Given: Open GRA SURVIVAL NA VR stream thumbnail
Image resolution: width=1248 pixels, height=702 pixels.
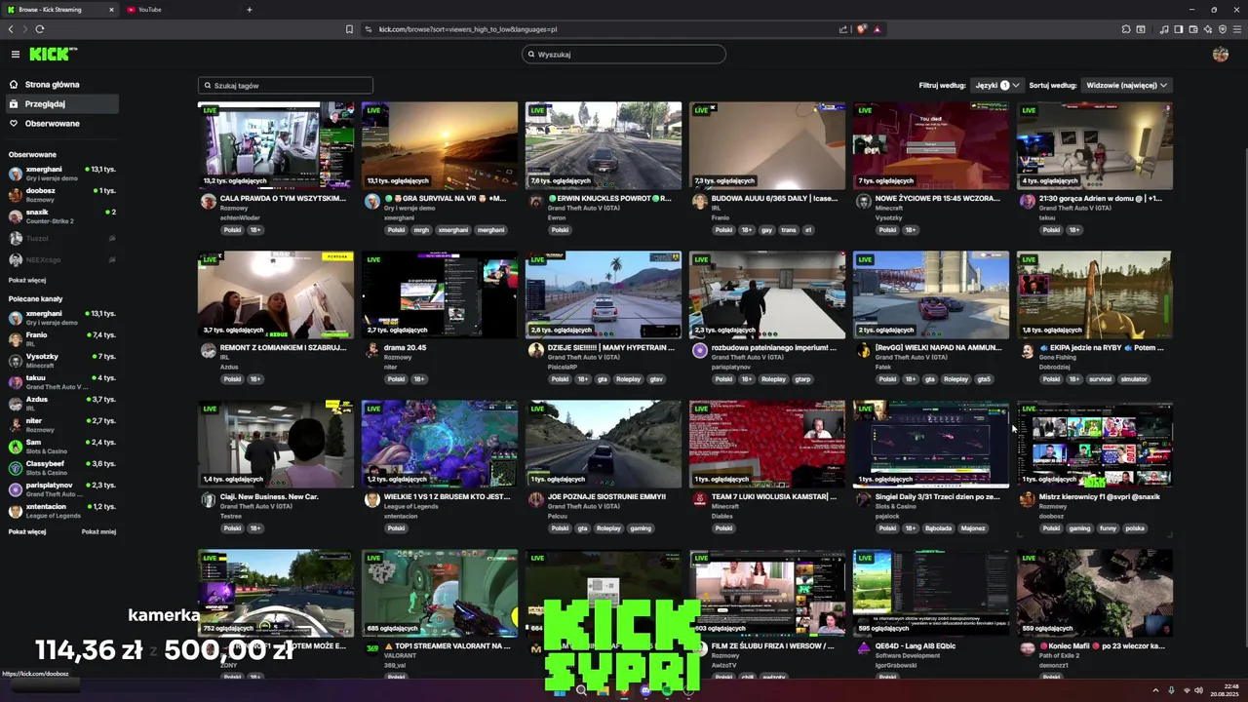Looking at the screenshot, I should pyautogui.click(x=440, y=145).
